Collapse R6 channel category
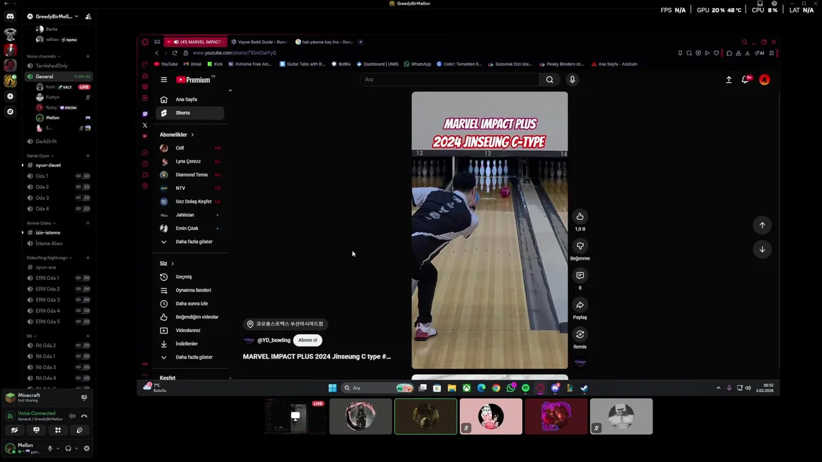Viewport: 822px width, 462px height. [31, 336]
